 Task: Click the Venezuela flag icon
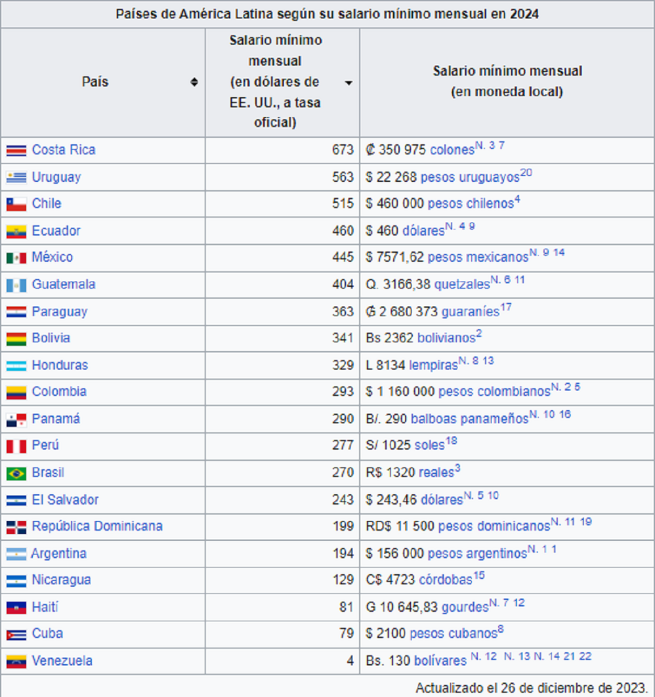[x=16, y=662]
